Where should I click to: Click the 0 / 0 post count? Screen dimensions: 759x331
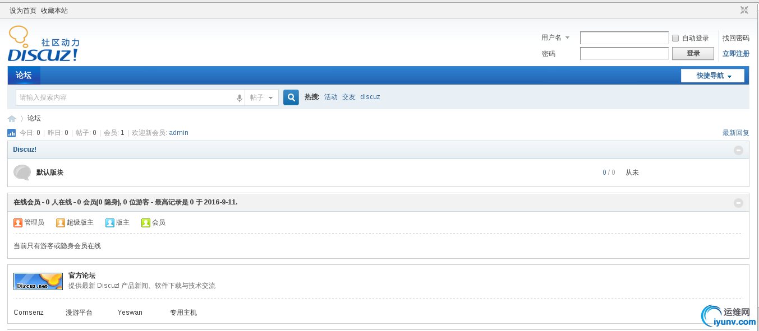pos(609,173)
